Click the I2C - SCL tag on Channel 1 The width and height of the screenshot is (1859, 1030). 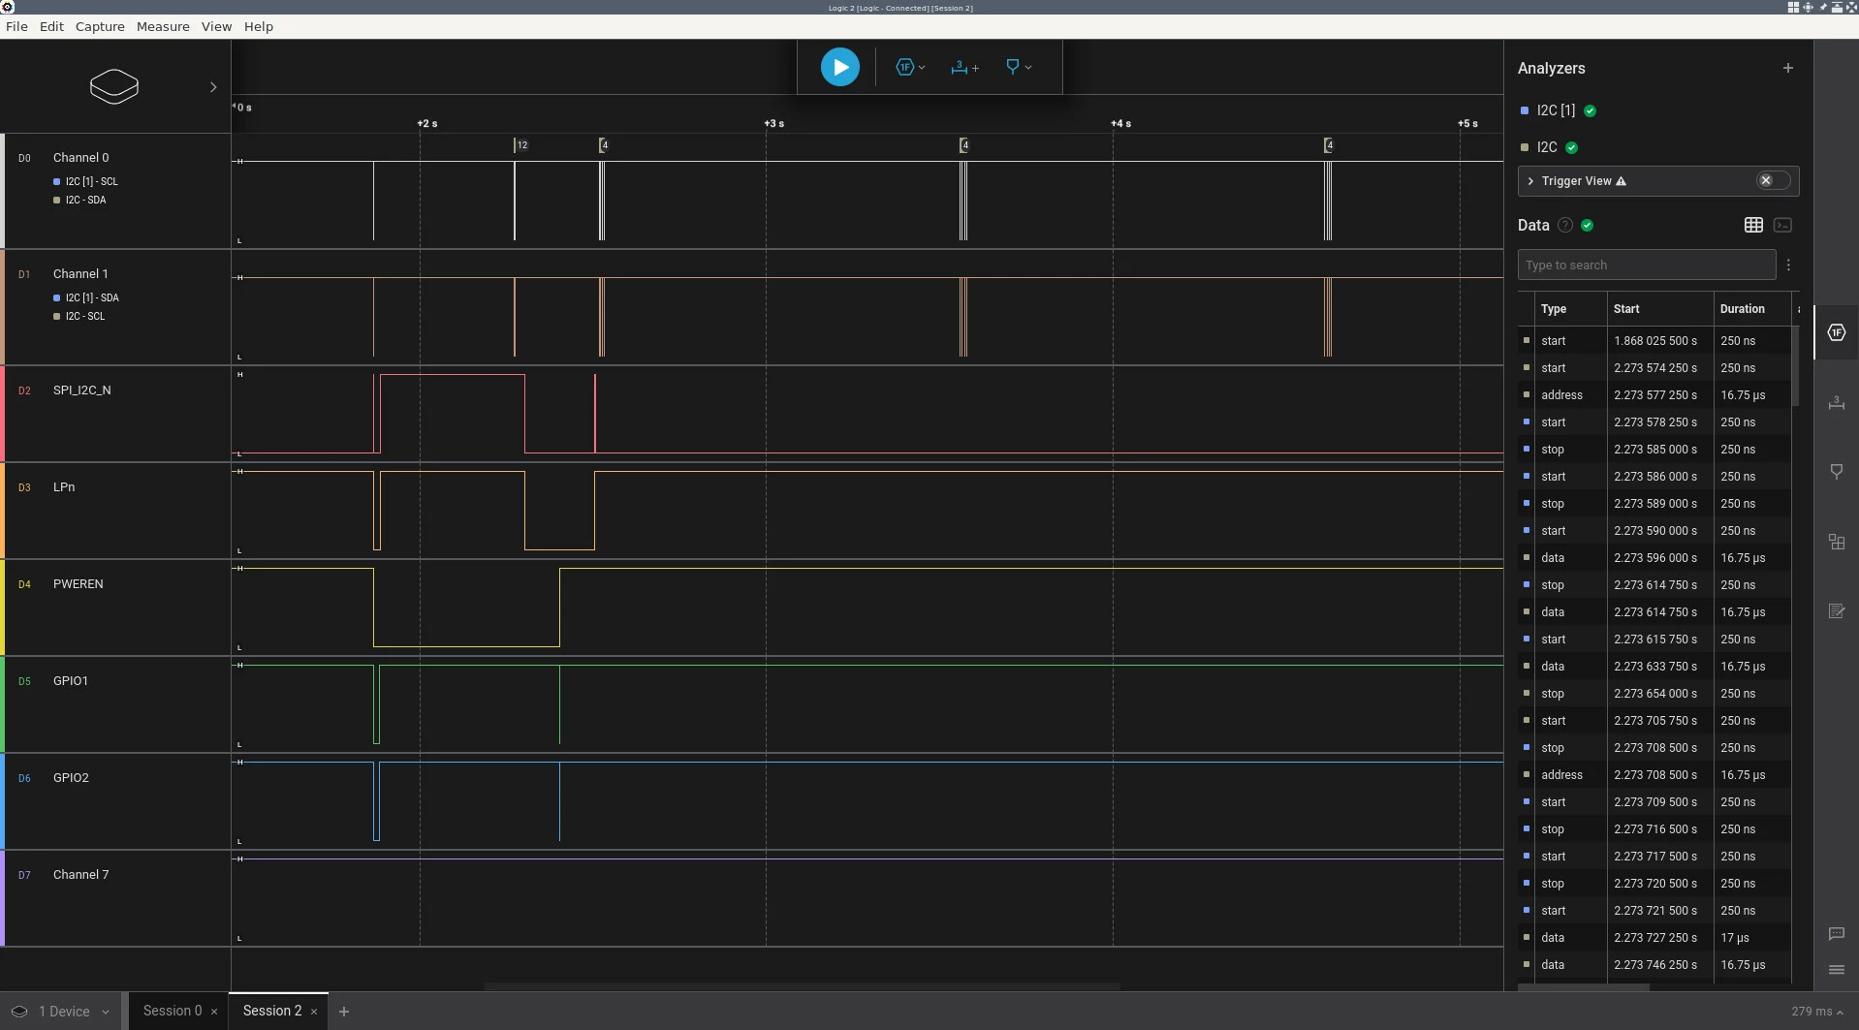(79, 316)
